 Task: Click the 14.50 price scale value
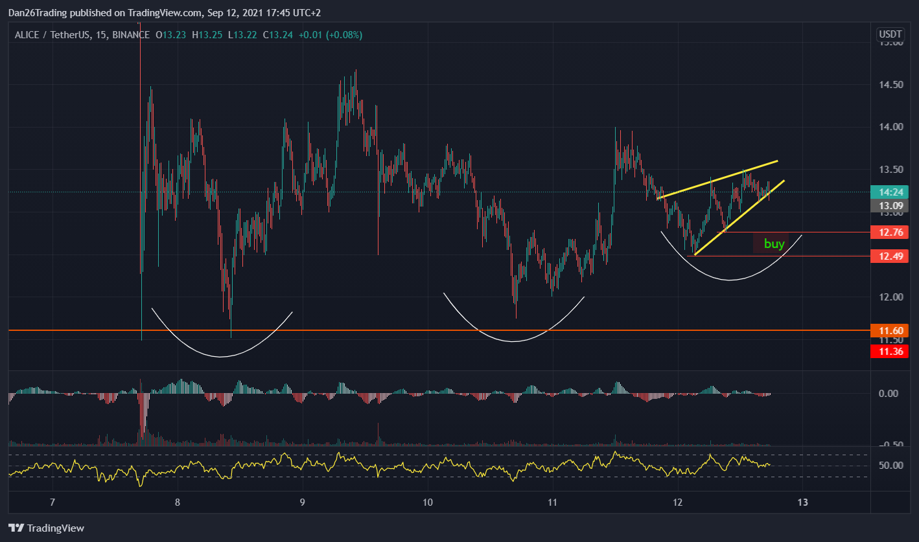click(890, 85)
